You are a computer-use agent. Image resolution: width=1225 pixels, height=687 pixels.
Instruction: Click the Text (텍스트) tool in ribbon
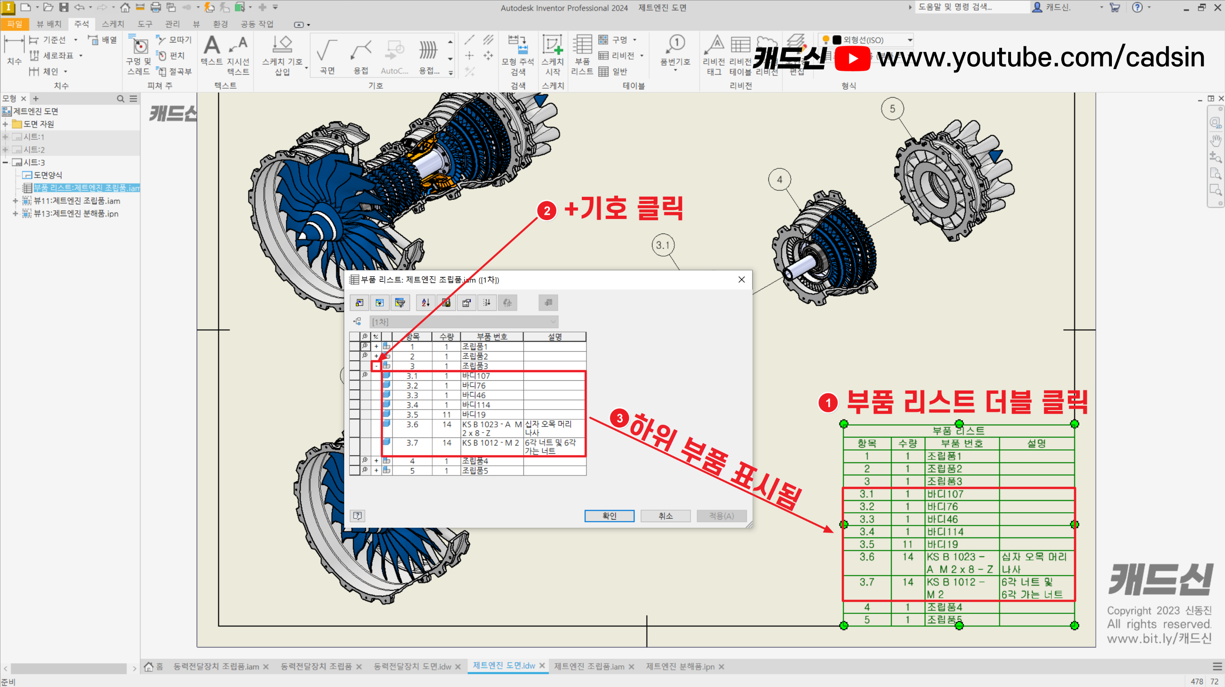pos(212,51)
